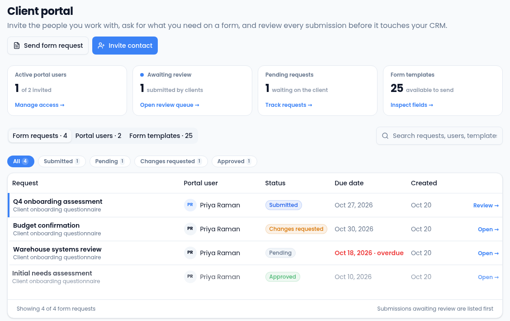Click the Created column header

[424, 183]
